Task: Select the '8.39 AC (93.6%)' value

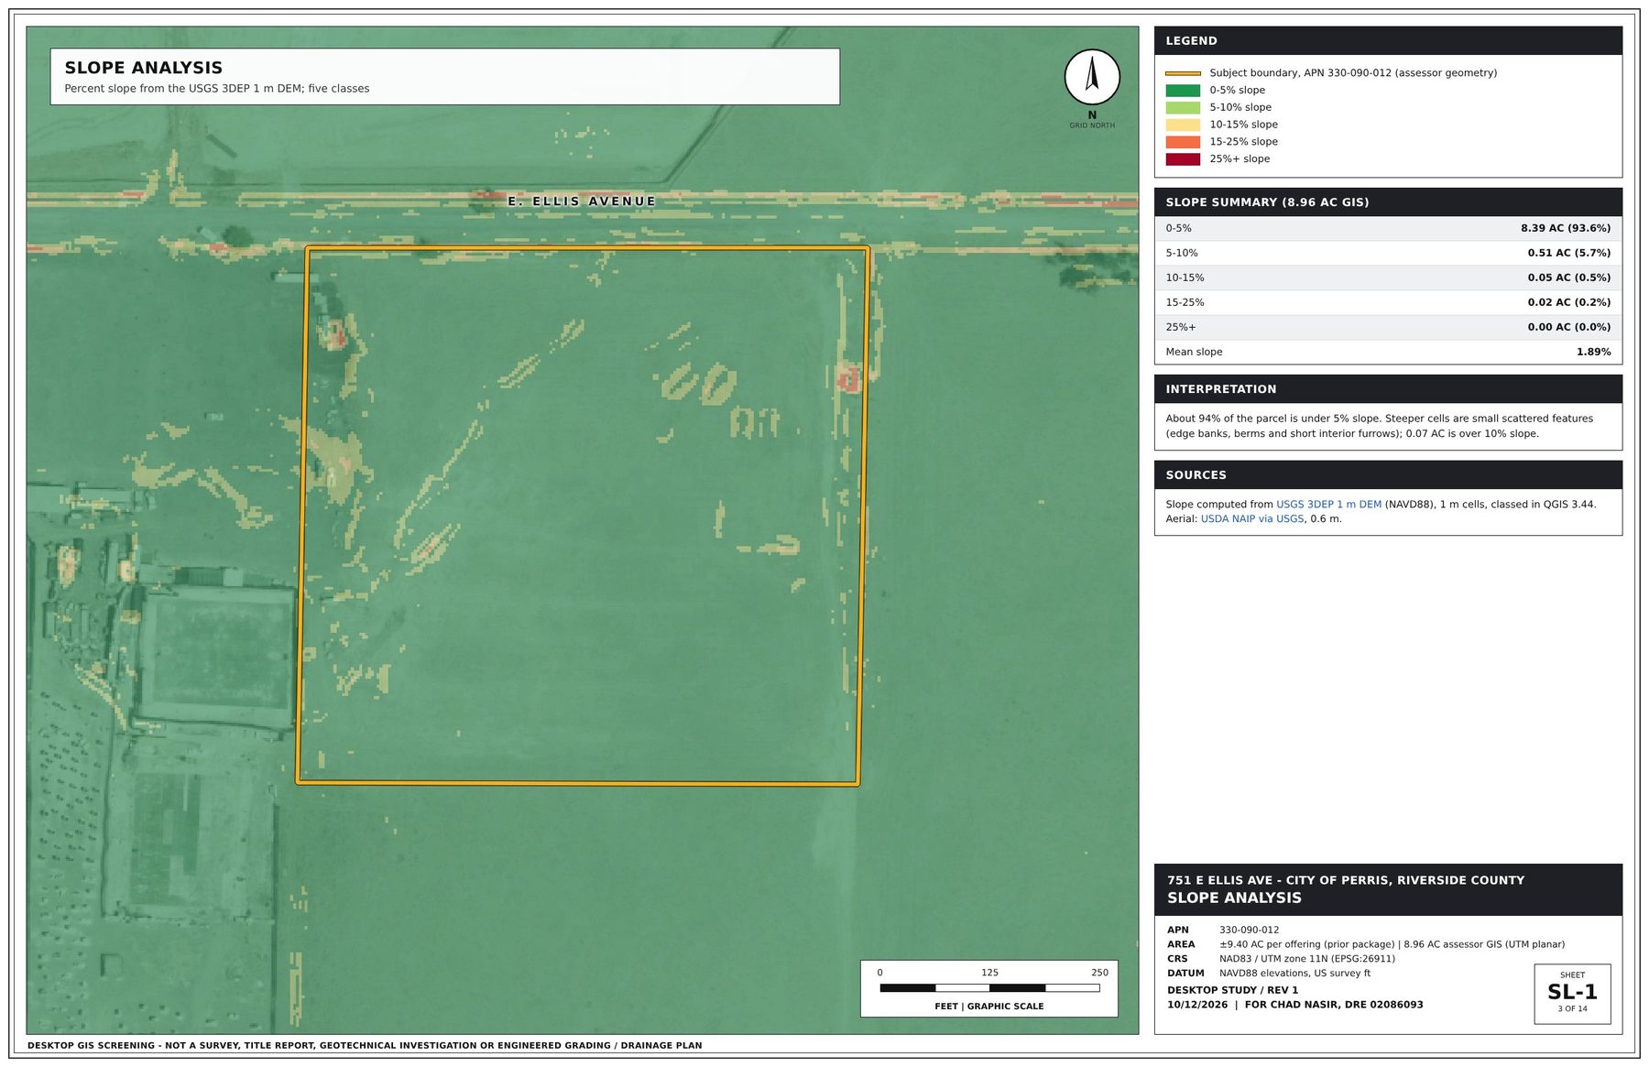Action: [1565, 228]
